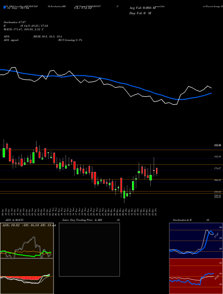
Task: Click the blue 12-day SMA legend square
Action: [4, 8]
